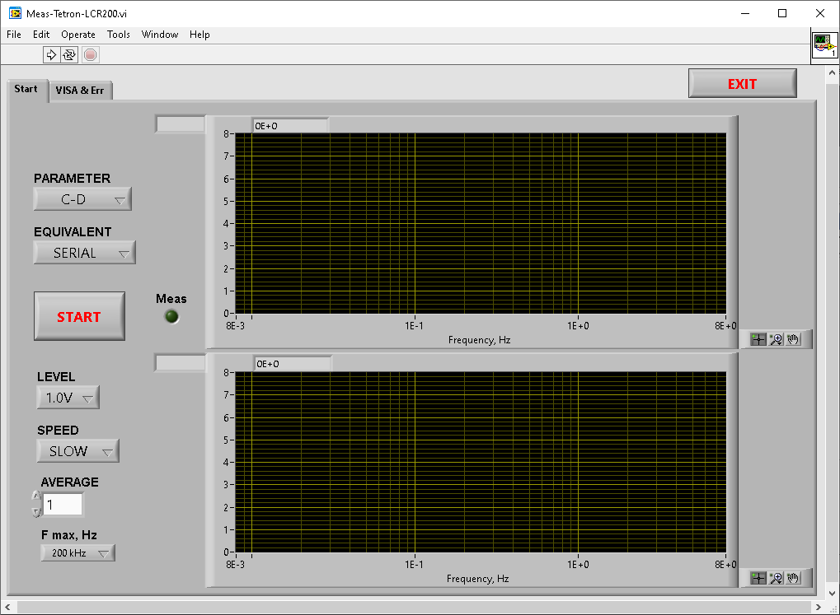Click the VI connector icon in the top-right corner
The image size is (840, 615).
(x=824, y=46)
